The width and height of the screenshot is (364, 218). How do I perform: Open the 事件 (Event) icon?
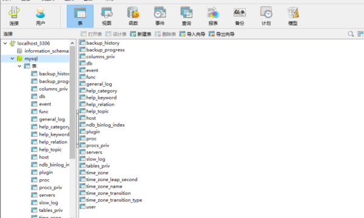point(160,16)
